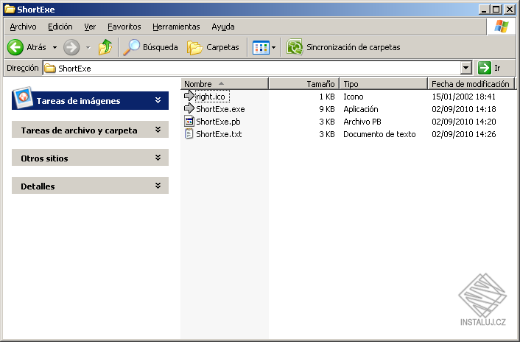Click the forward navigation arrow

[71, 47]
